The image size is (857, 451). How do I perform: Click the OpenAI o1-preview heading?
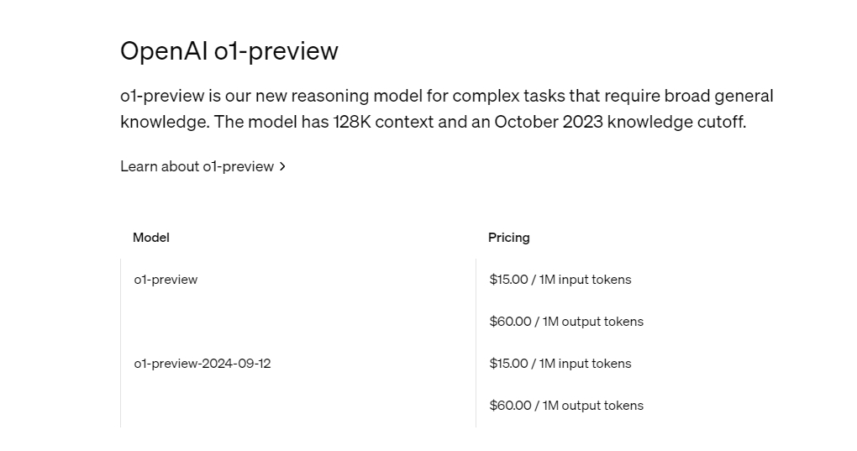[x=229, y=51]
